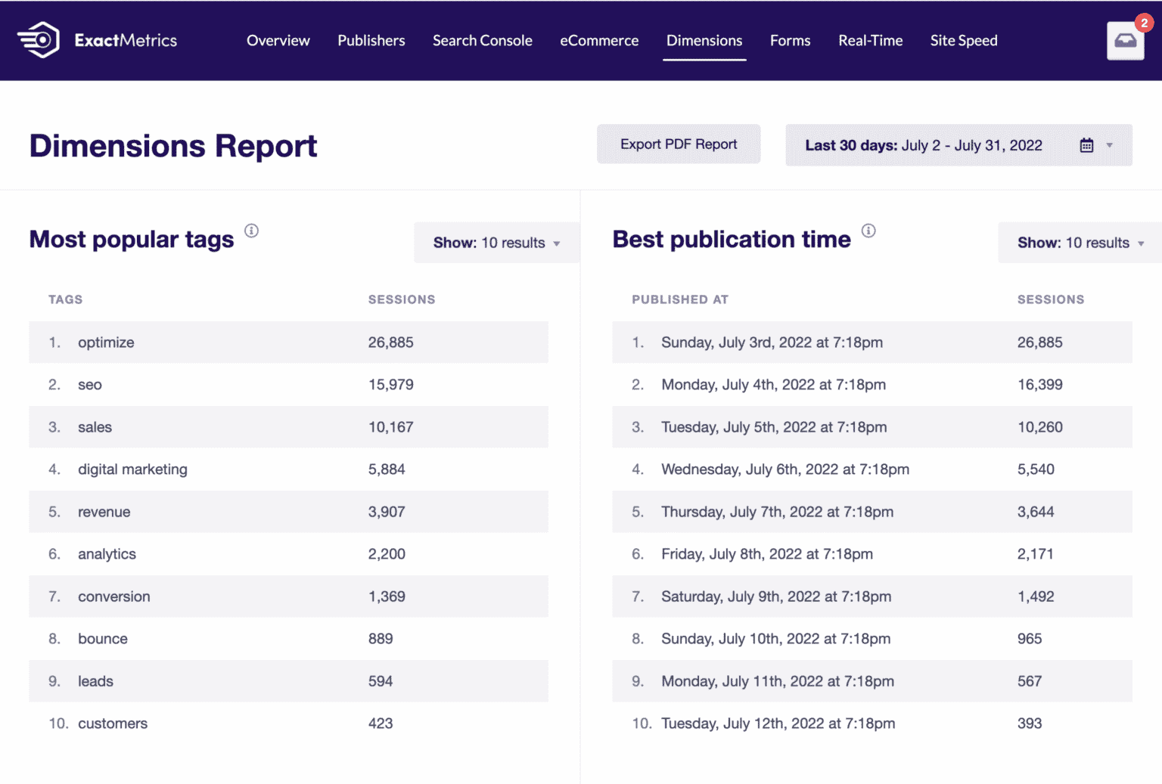This screenshot has height=784, width=1162.
Task: Click the ExactMetrics logo icon
Action: (39, 40)
